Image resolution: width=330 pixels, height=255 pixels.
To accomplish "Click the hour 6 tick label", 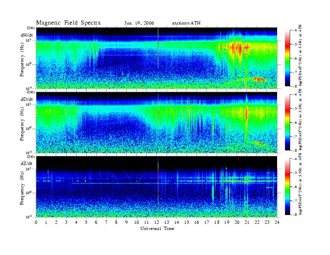I will click(x=96, y=222).
